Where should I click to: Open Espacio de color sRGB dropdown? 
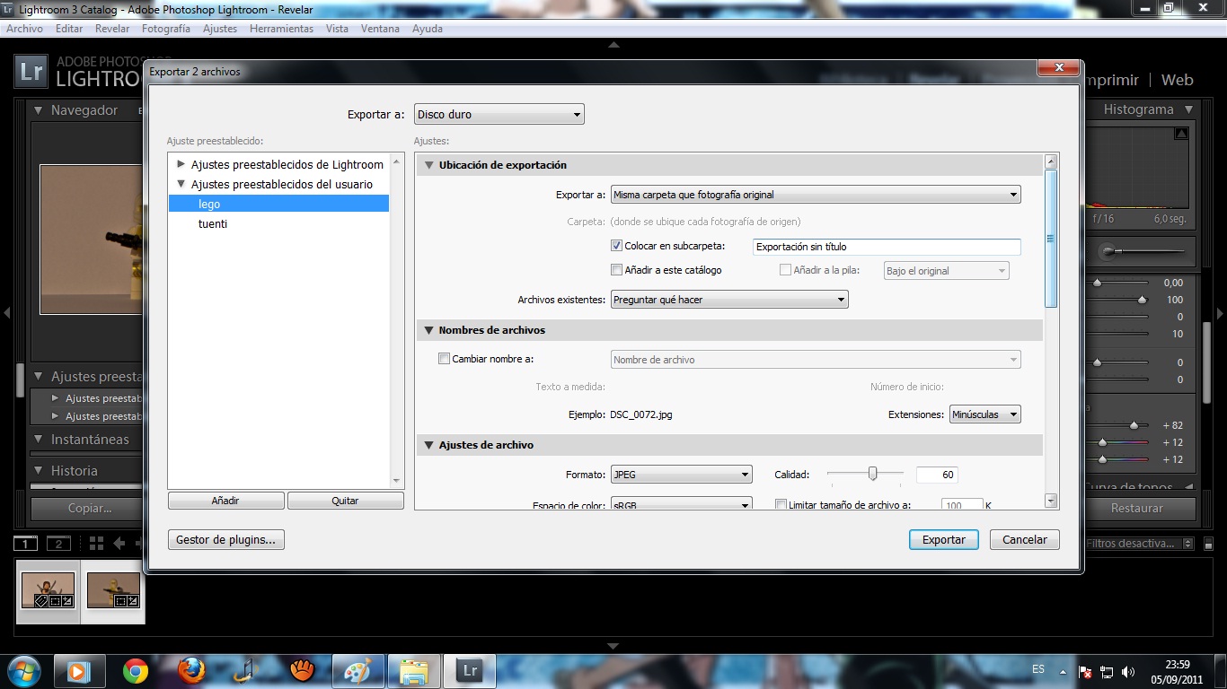tap(681, 503)
